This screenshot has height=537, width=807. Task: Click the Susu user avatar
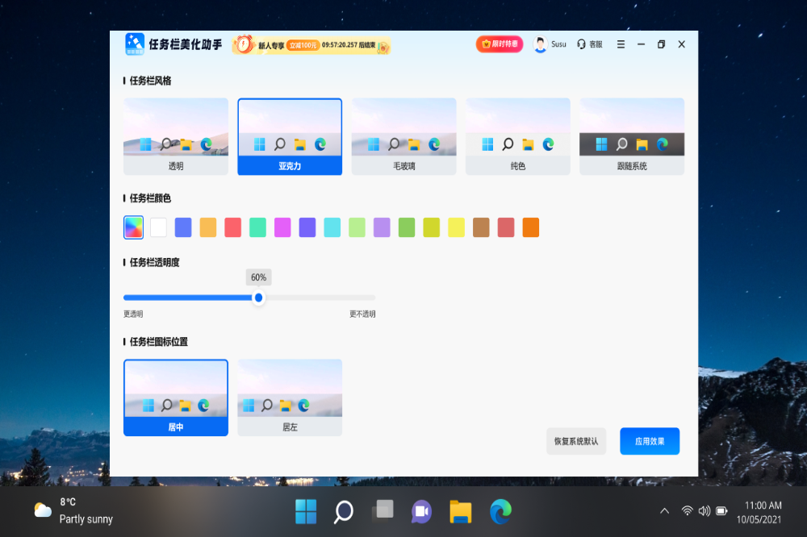click(x=541, y=44)
